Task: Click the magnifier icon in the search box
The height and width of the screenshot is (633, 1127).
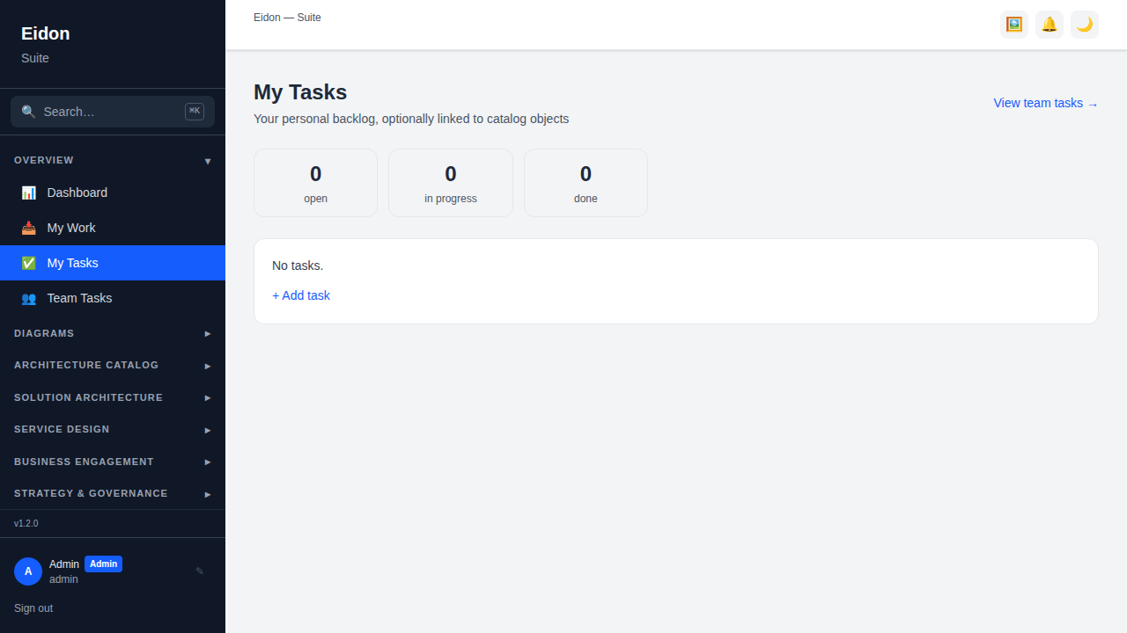Action: [x=28, y=112]
